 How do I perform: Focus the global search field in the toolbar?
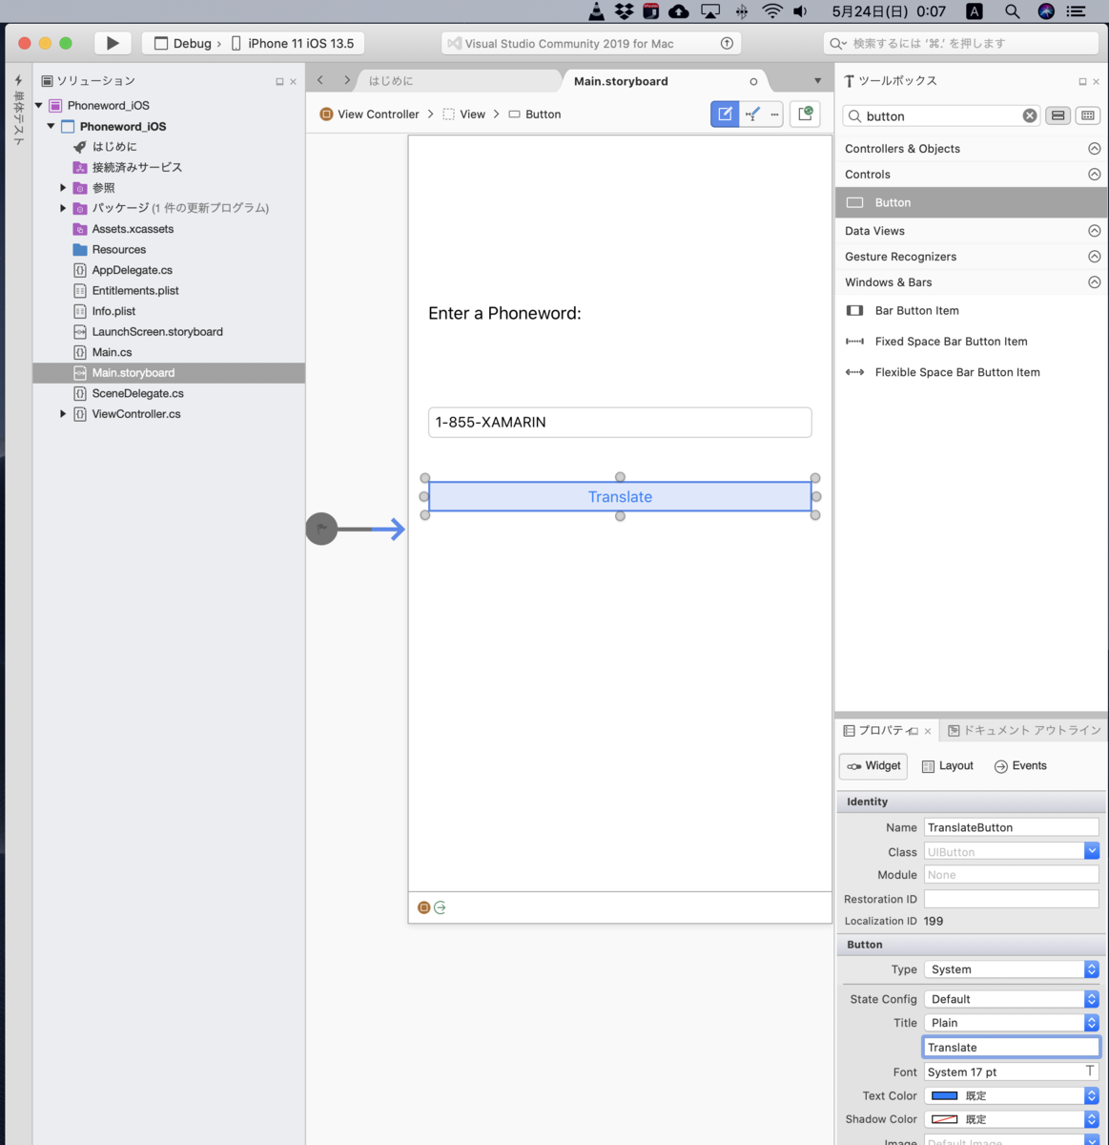961,43
